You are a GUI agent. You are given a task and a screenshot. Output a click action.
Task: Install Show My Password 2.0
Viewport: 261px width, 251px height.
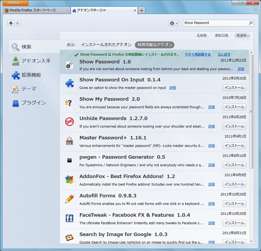click(x=234, y=107)
